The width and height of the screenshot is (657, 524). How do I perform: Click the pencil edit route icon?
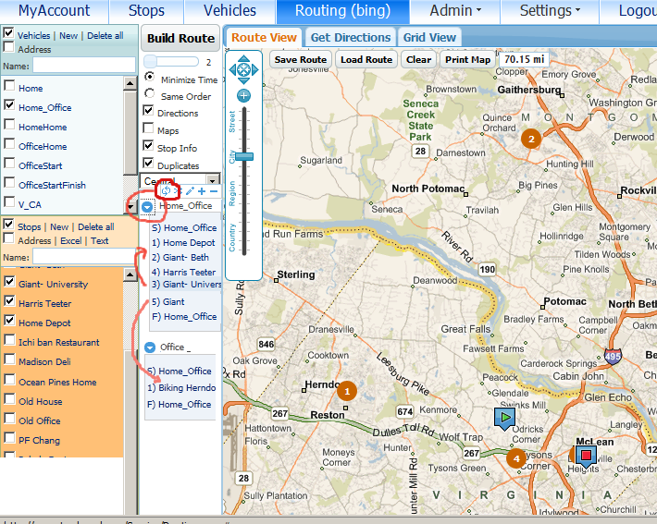(190, 191)
